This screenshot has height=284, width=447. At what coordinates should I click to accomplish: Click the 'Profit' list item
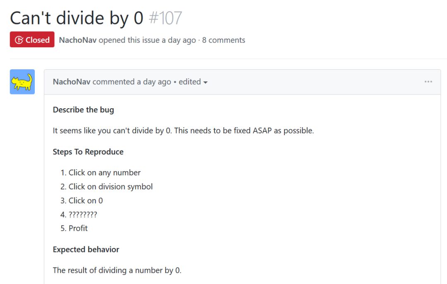point(78,228)
